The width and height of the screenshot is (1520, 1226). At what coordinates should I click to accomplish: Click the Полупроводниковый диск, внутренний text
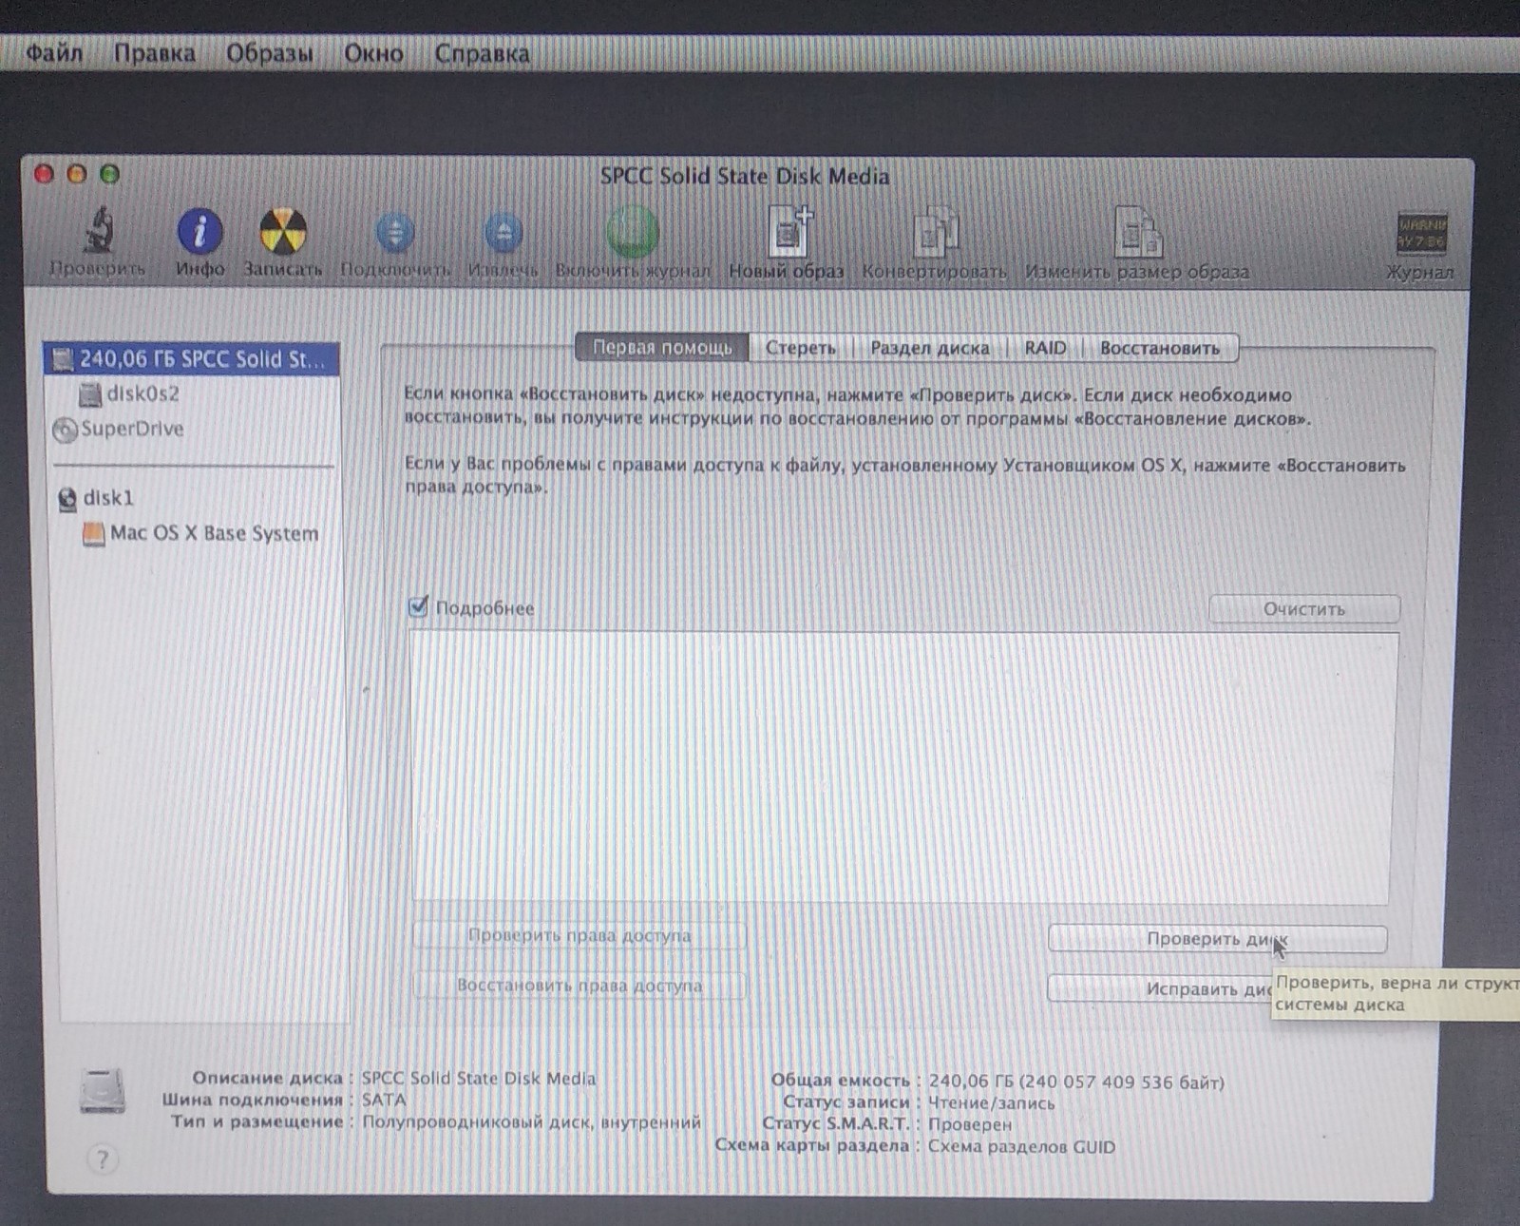531,1122
